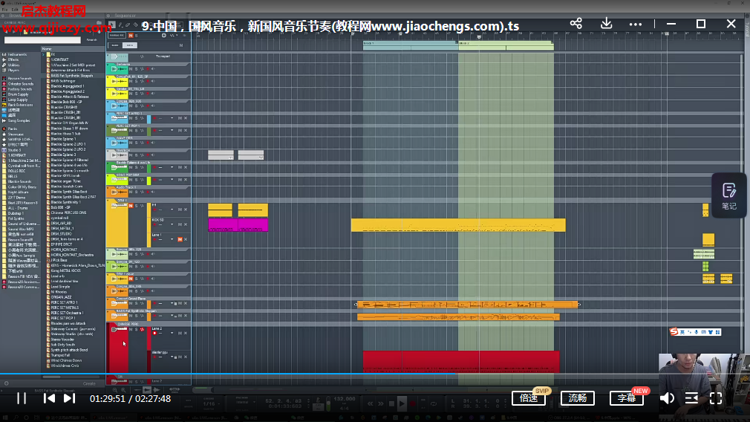The height and width of the screenshot is (422, 750).
Task: Open the 笔记 notes panel
Action: pyautogui.click(x=729, y=195)
